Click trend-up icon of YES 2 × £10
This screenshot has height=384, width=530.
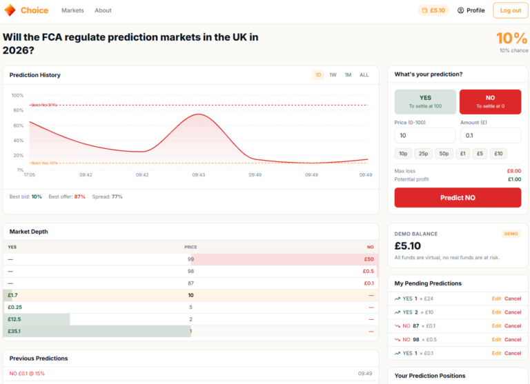[397, 312]
